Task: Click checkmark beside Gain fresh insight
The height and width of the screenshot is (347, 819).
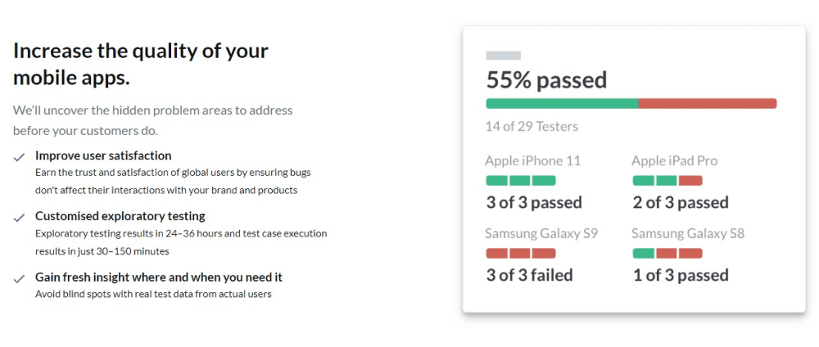Action: [x=19, y=278]
